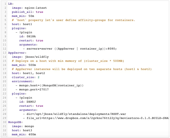Click line number 33 in the gutter

(5, 134)
